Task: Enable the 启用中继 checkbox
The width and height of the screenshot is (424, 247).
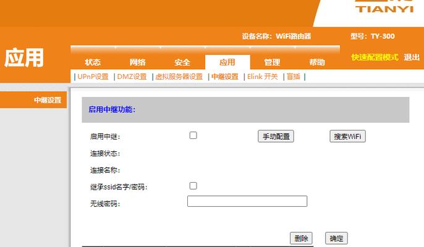Action: tap(193, 135)
